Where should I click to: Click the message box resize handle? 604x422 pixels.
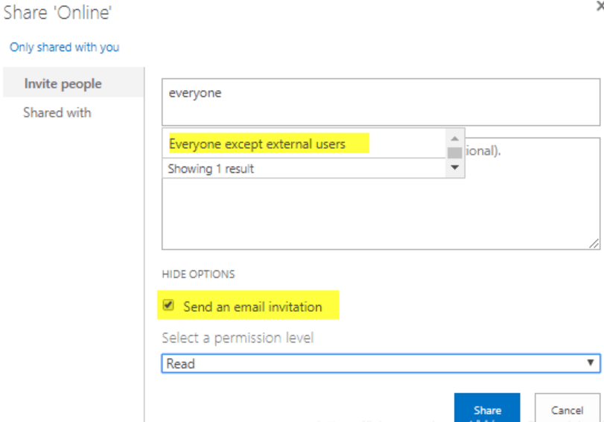[594, 243]
